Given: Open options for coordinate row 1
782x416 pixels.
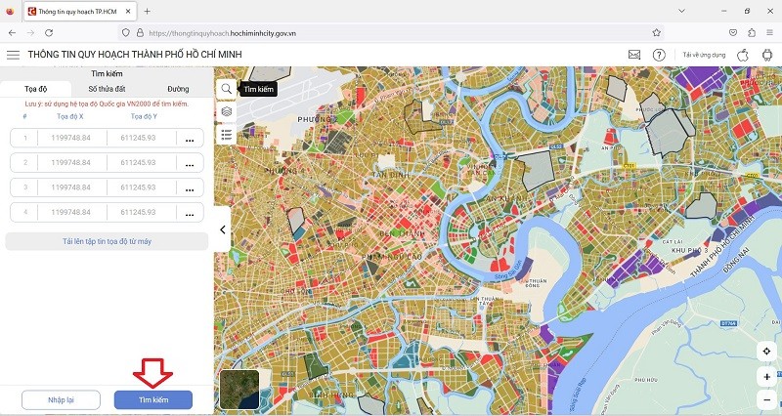Looking at the screenshot, I should coord(189,139).
